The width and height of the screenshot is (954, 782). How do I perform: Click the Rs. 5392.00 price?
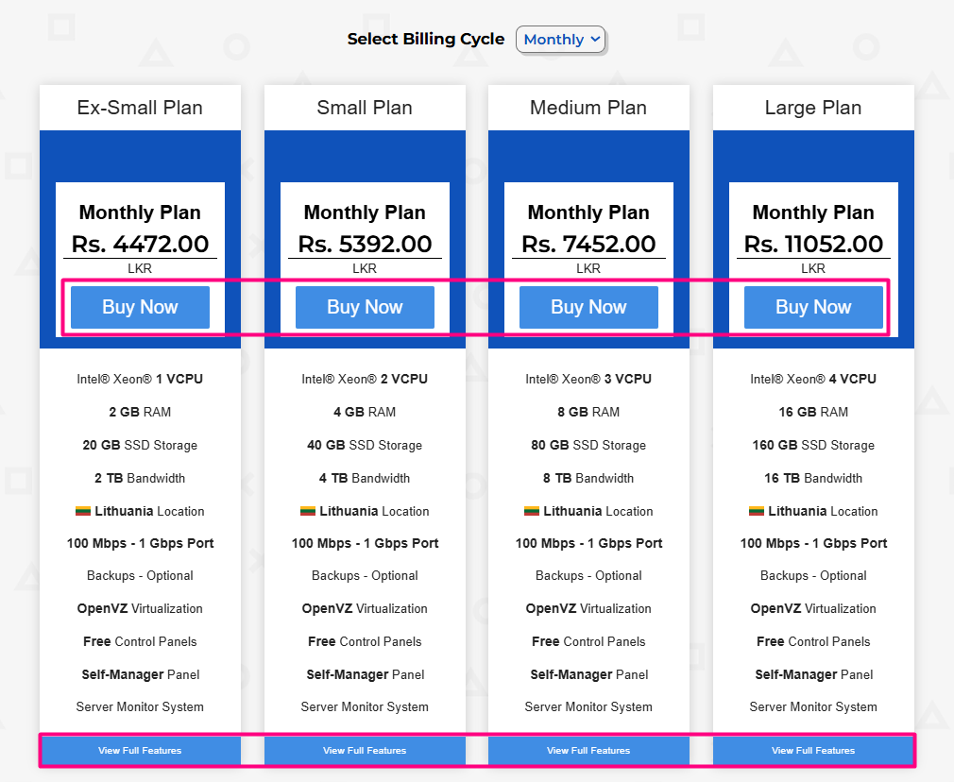[365, 244]
